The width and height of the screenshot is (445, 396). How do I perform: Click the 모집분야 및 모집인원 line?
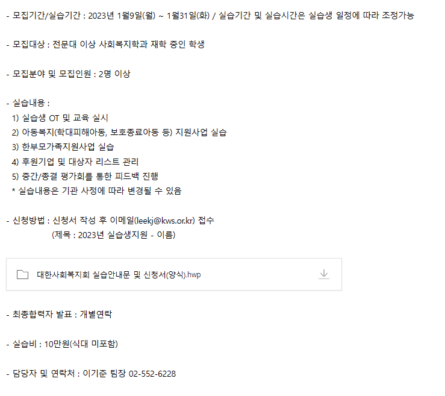click(68, 74)
